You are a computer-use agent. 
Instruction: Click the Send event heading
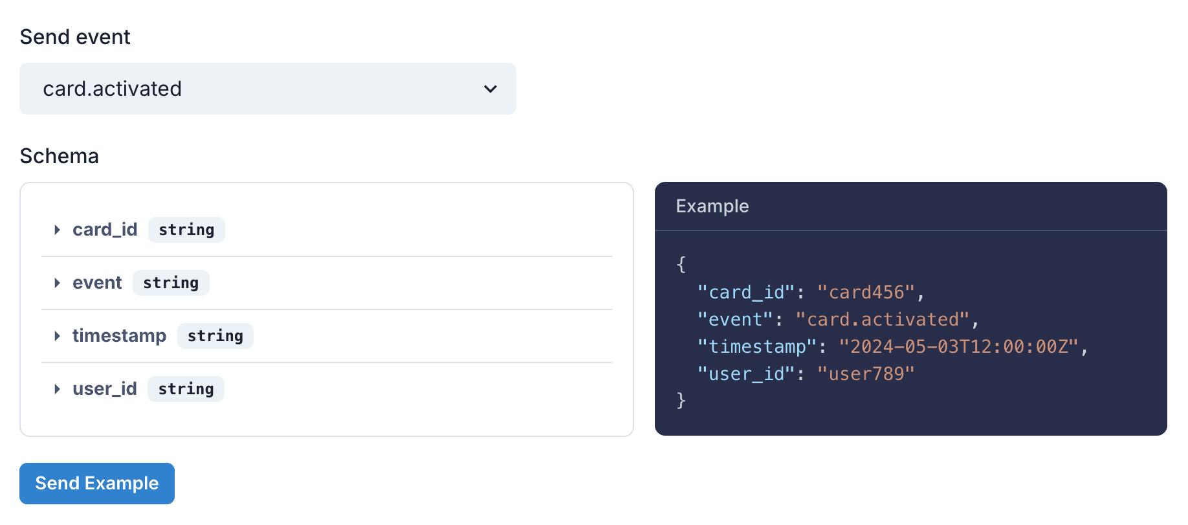click(75, 37)
